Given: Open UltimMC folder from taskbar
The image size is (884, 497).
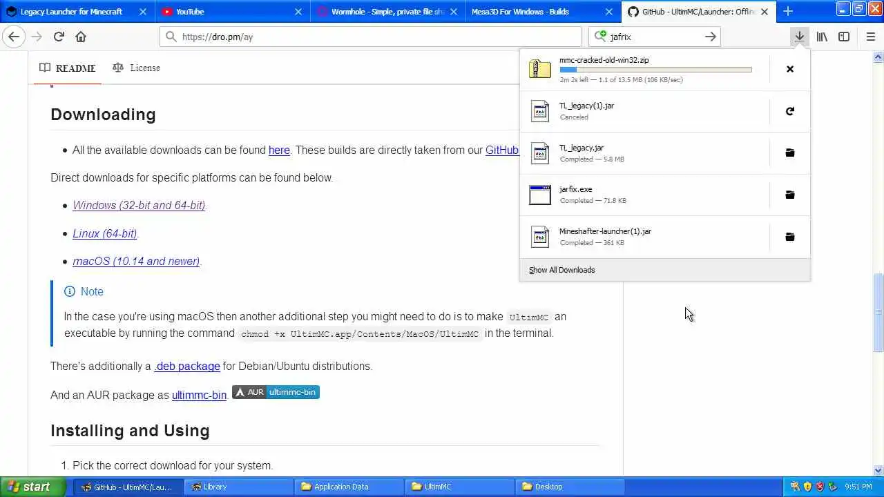Looking at the screenshot, I should (459, 487).
